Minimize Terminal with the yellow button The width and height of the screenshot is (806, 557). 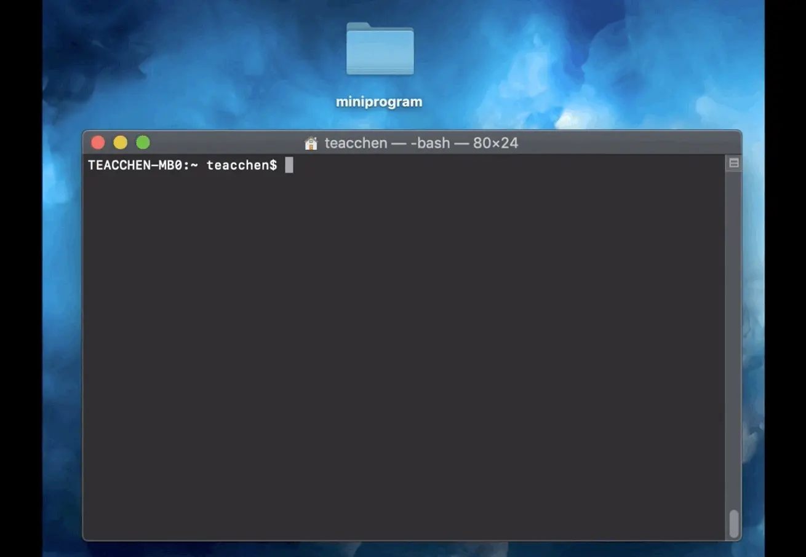[x=120, y=142]
